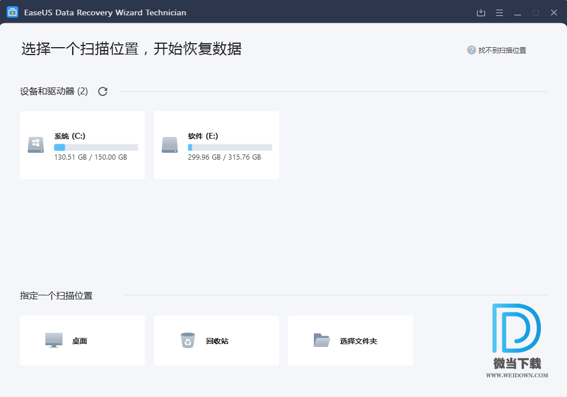
Task: Click the 指定一个扫描位置 heading
Action: [56, 296]
